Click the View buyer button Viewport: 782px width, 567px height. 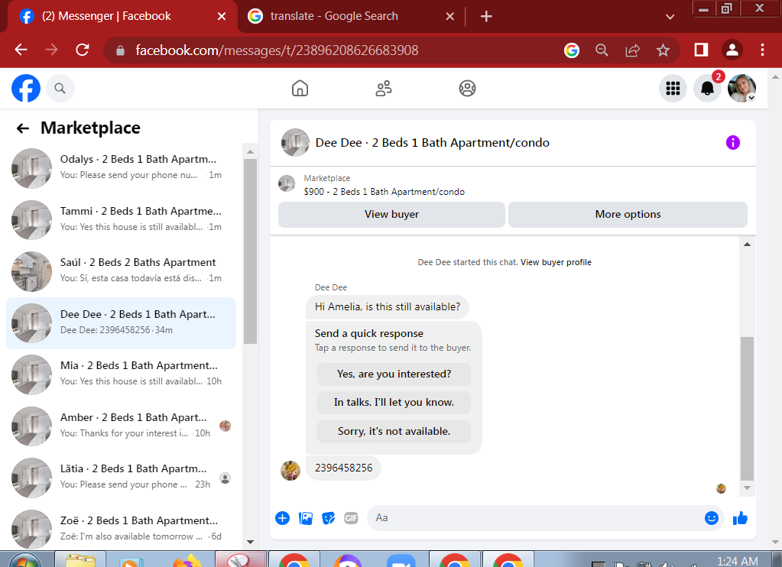[x=391, y=215]
